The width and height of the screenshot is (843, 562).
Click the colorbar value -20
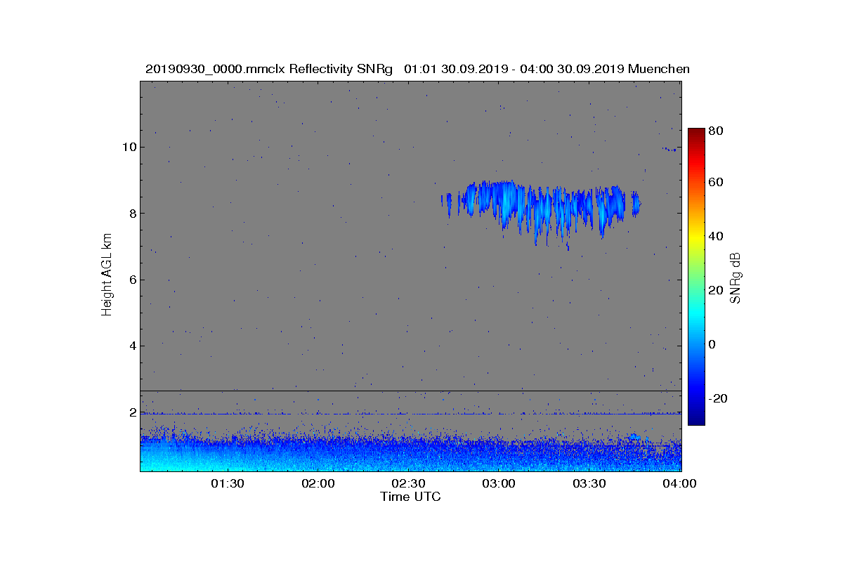719,398
